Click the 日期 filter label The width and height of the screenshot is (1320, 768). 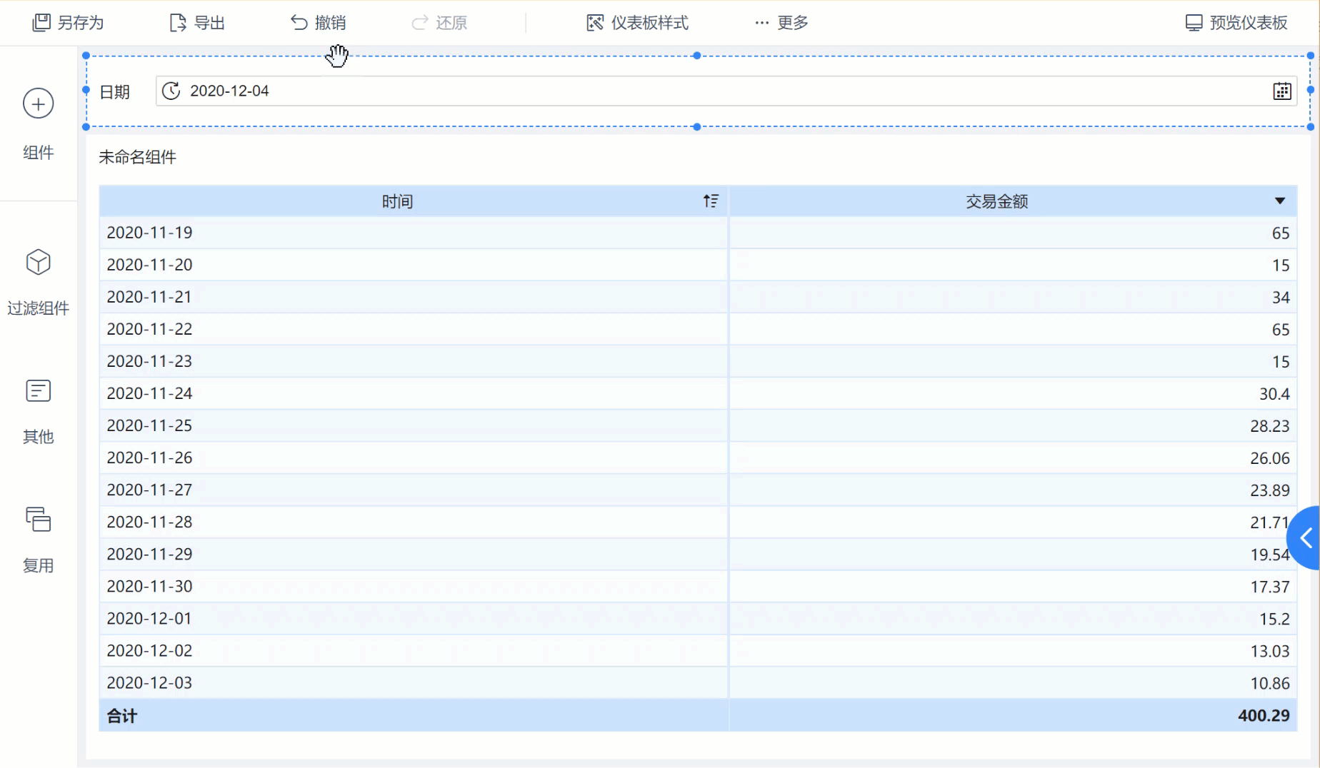point(114,92)
